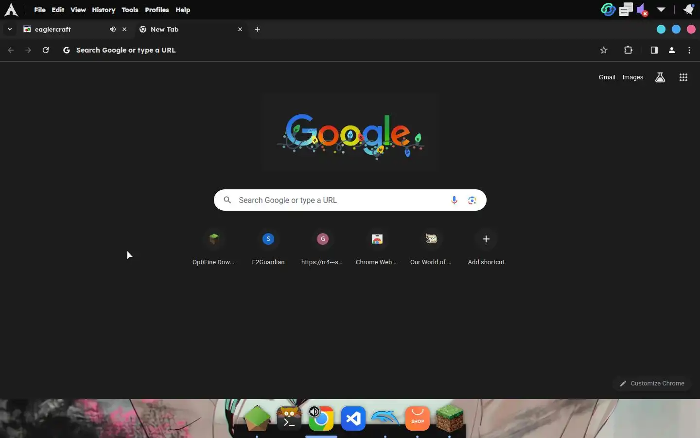The image size is (700, 438).
Task: Open the cat terminal app in dock
Action: click(x=289, y=418)
